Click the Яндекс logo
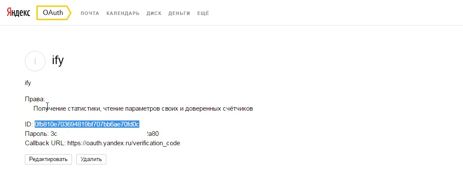This screenshot has width=463, height=176. point(18,13)
